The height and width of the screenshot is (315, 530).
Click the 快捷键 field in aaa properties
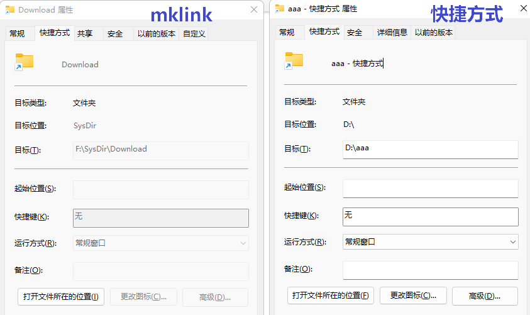[x=430, y=216]
